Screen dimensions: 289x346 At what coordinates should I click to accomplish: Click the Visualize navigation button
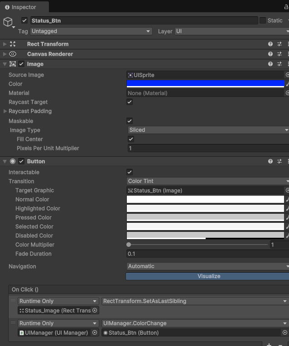tap(207, 276)
